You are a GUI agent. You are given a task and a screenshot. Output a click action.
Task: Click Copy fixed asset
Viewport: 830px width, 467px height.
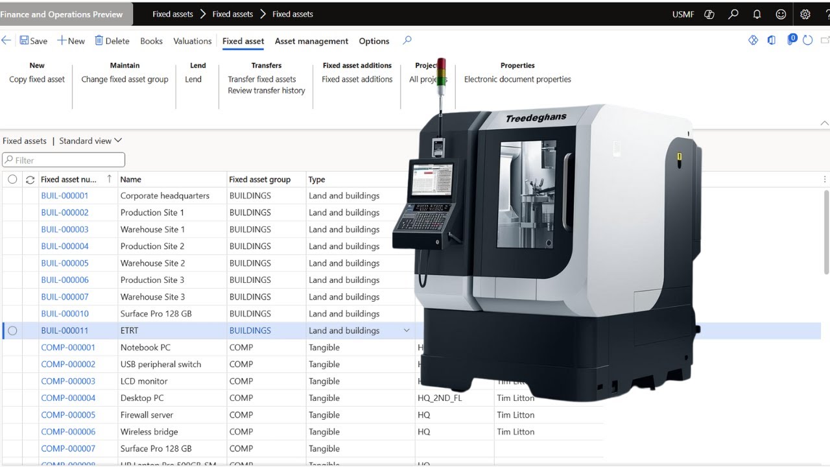pyautogui.click(x=37, y=79)
